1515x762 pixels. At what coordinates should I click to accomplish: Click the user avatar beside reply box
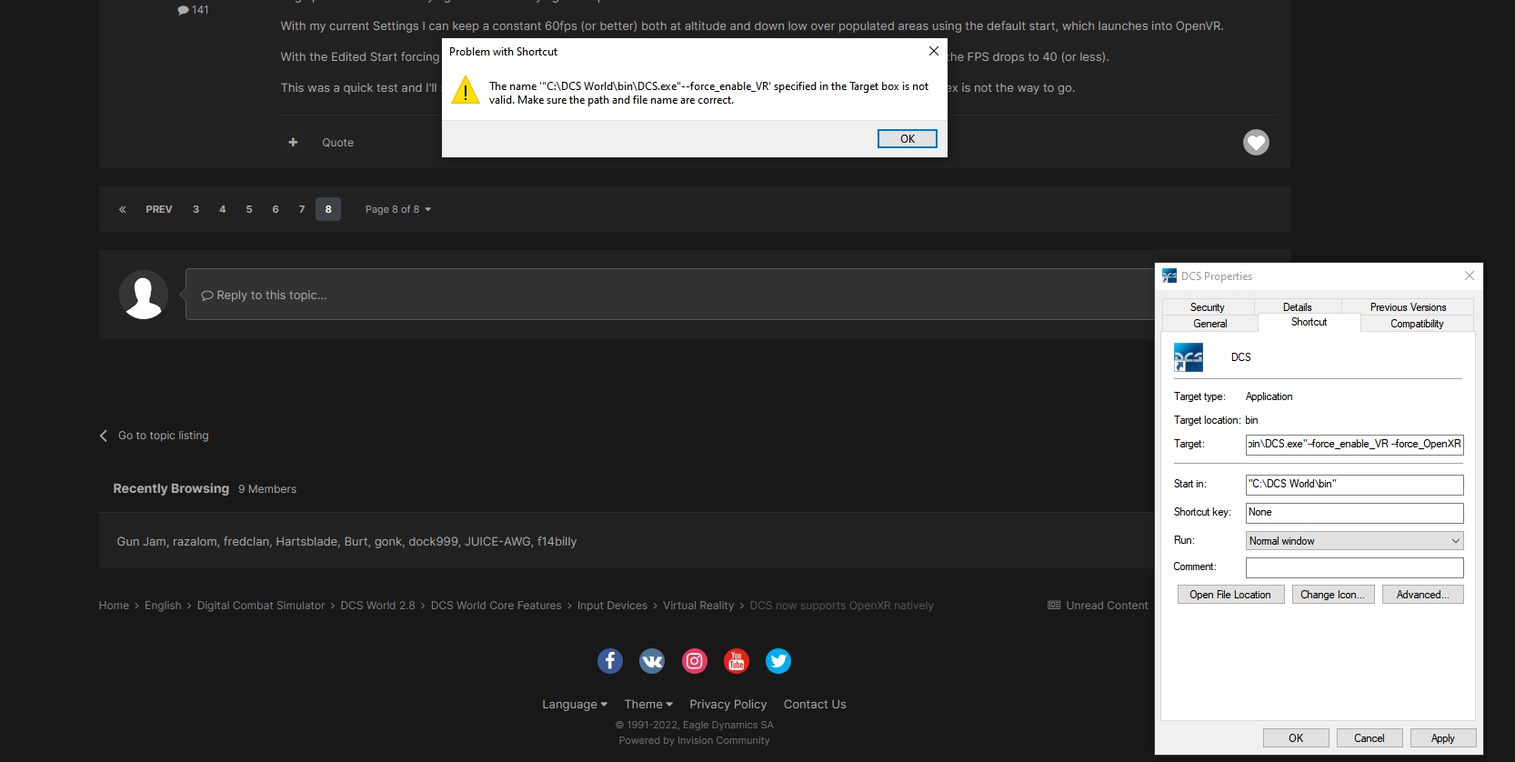pos(144,295)
